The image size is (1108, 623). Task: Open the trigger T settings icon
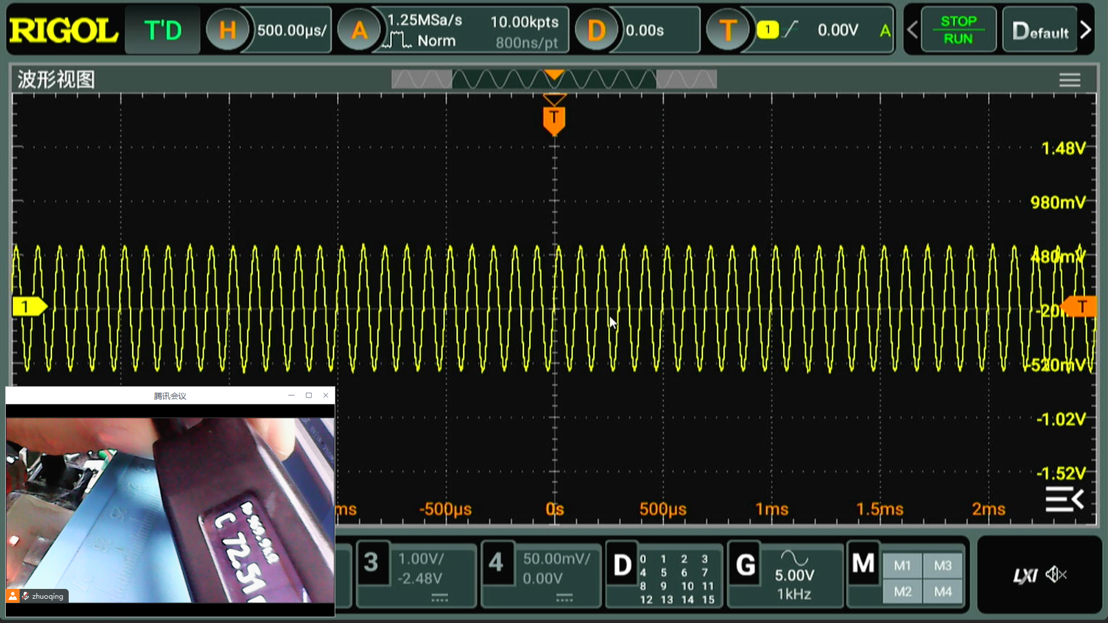pyautogui.click(x=727, y=30)
